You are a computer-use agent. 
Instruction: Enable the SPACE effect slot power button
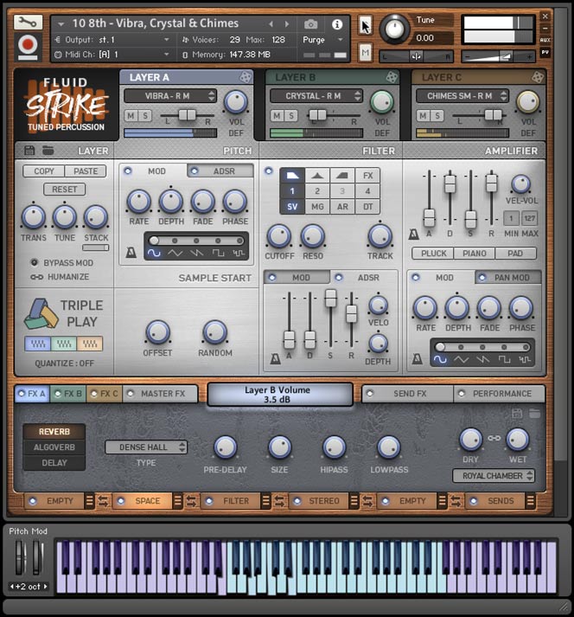[x=121, y=501]
